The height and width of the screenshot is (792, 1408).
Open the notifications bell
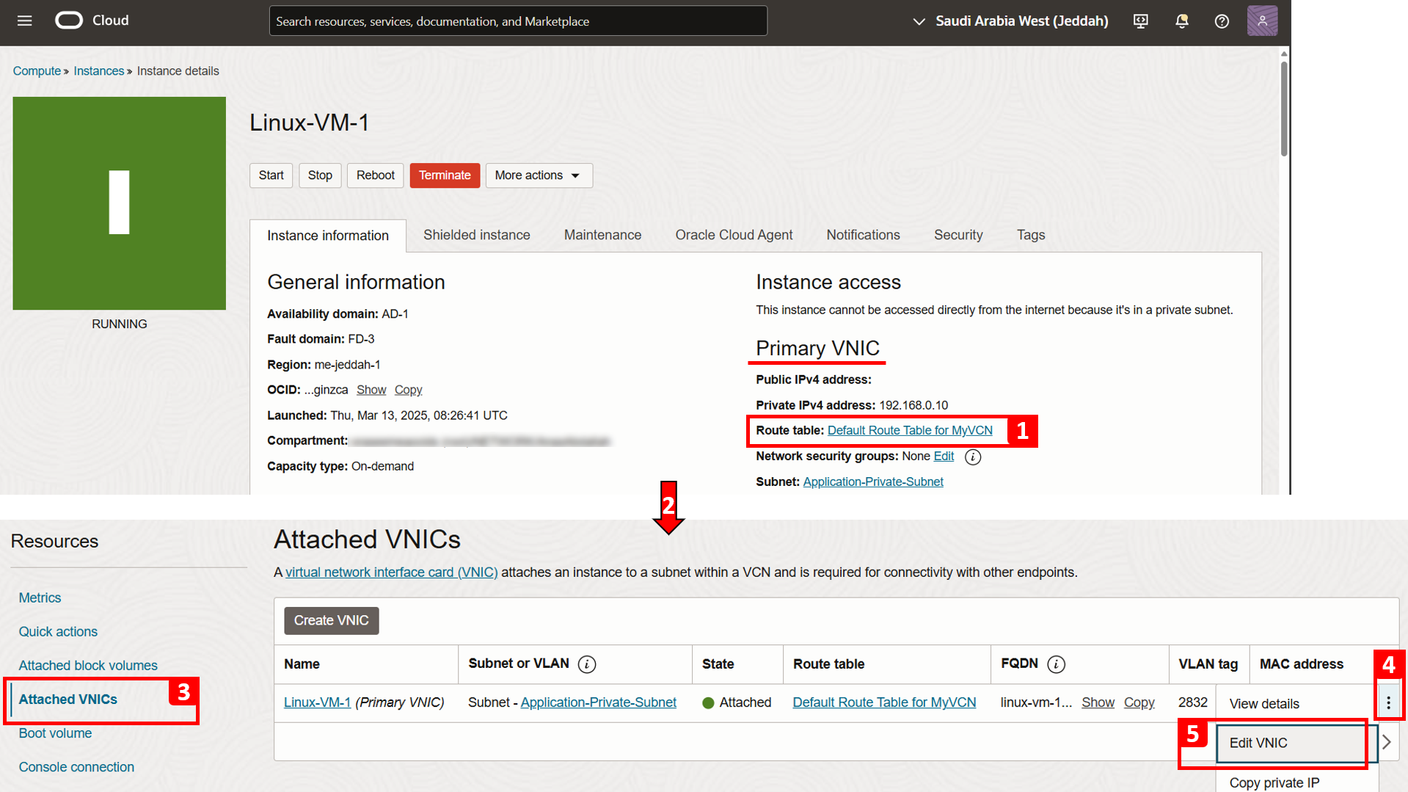[x=1181, y=21]
